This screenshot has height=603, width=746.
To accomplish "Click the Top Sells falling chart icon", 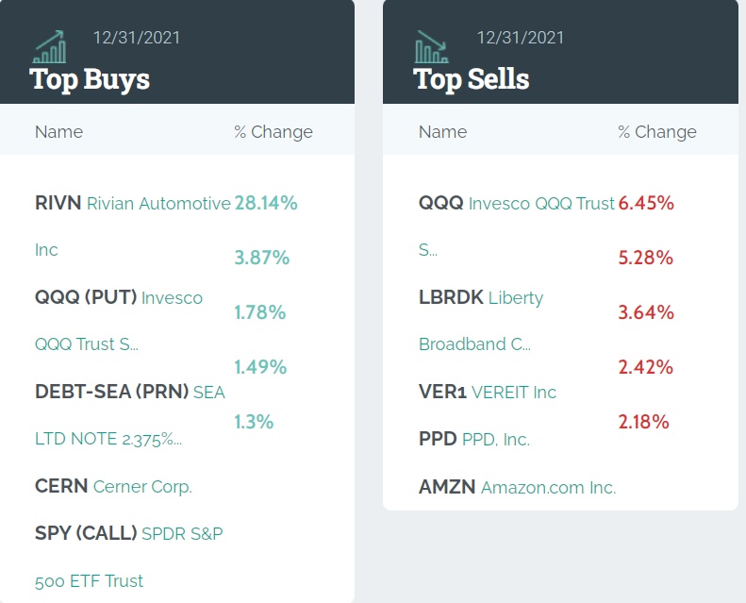I will coord(432,45).
